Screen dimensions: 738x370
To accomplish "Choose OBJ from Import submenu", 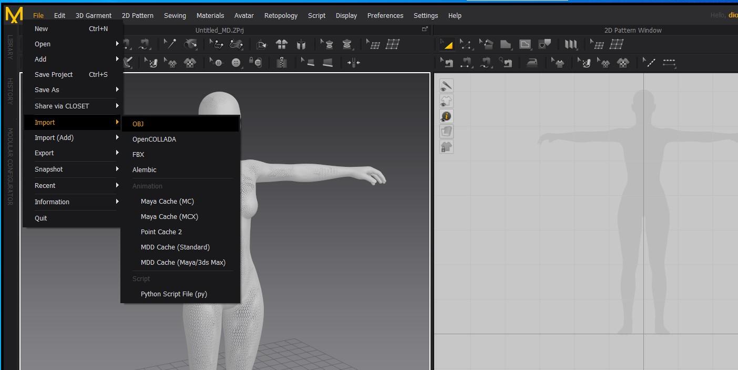I will click(x=138, y=124).
